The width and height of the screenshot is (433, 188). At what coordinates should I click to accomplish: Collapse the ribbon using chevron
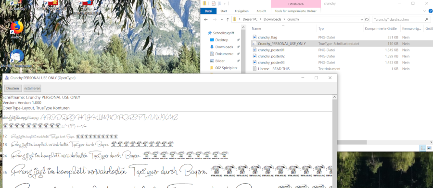click(x=425, y=11)
